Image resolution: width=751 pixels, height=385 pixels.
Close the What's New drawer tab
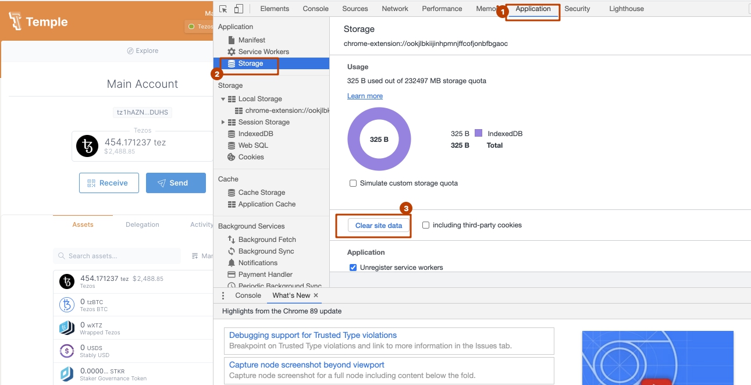coord(316,295)
